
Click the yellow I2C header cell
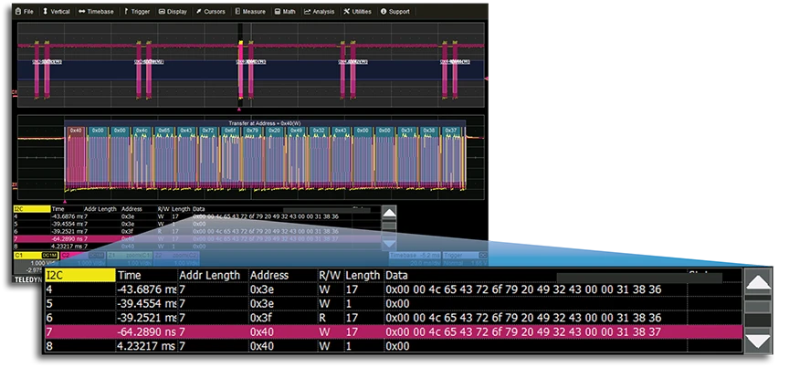click(79, 275)
